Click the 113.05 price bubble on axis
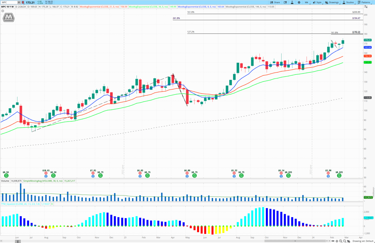 [367, 98]
